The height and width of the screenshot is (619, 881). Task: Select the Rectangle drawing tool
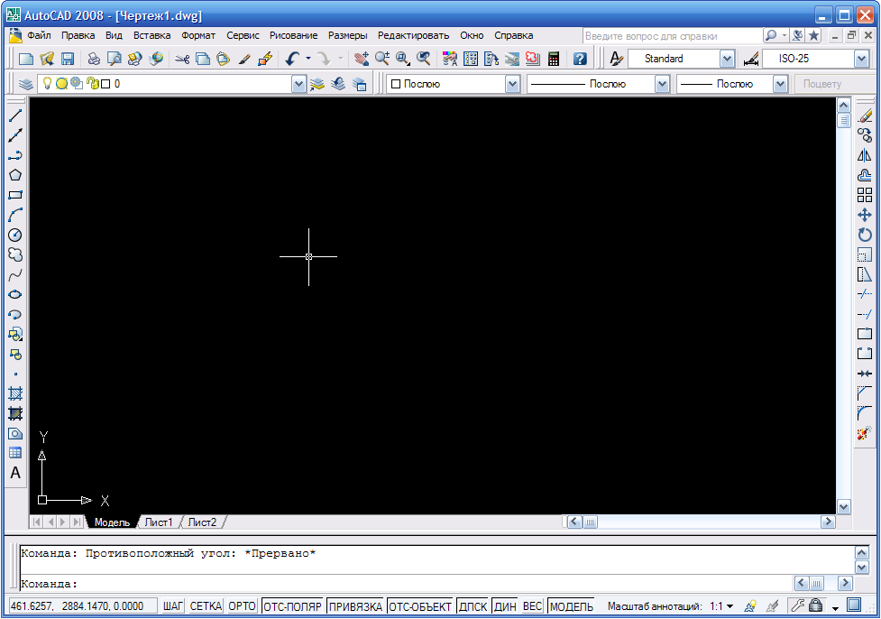tap(15, 195)
